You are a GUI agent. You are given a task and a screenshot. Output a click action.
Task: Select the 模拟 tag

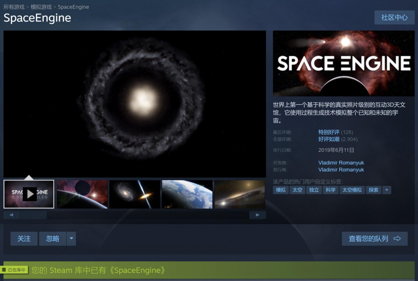tap(281, 190)
